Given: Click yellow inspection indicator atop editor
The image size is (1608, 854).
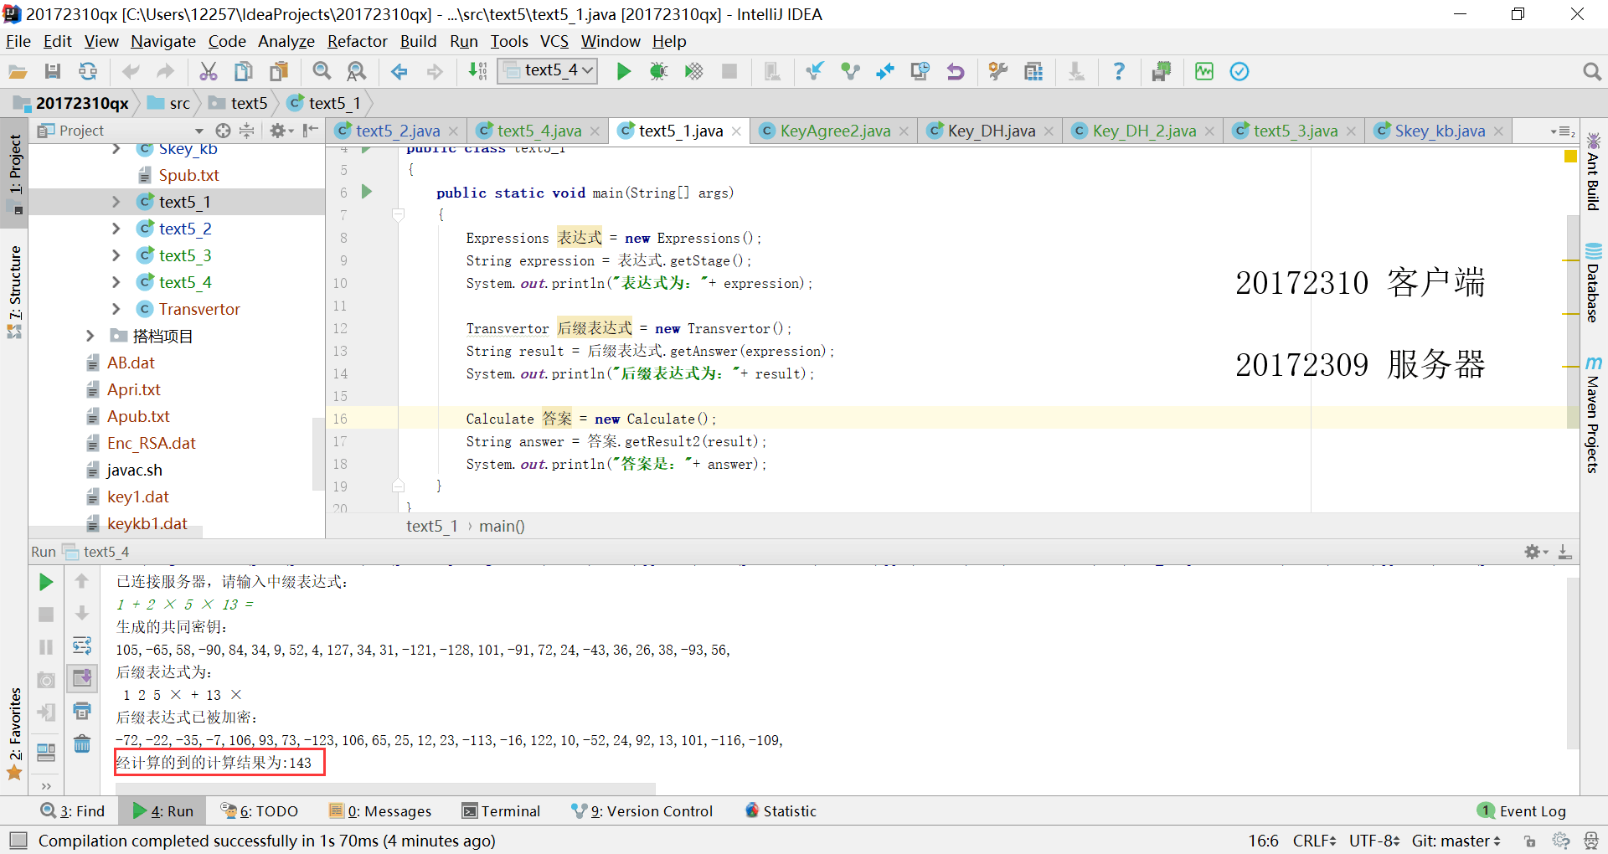Looking at the screenshot, I should tap(1570, 157).
